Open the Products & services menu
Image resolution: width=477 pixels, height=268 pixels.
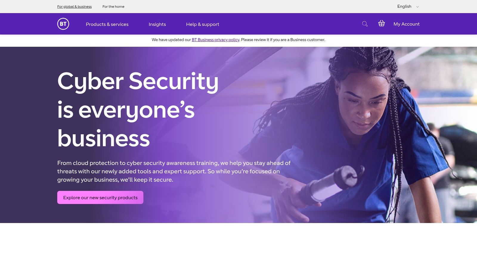[107, 24]
